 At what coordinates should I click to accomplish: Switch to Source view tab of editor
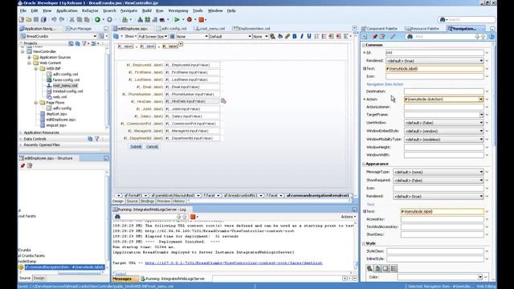[132, 201]
